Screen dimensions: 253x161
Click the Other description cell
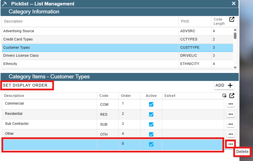coord(49,134)
